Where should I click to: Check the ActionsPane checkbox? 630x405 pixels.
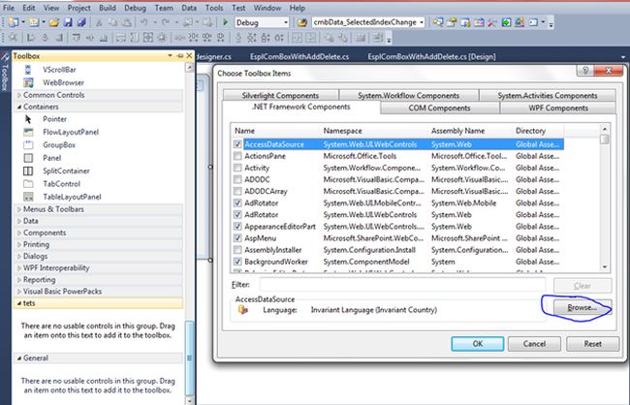click(x=237, y=156)
